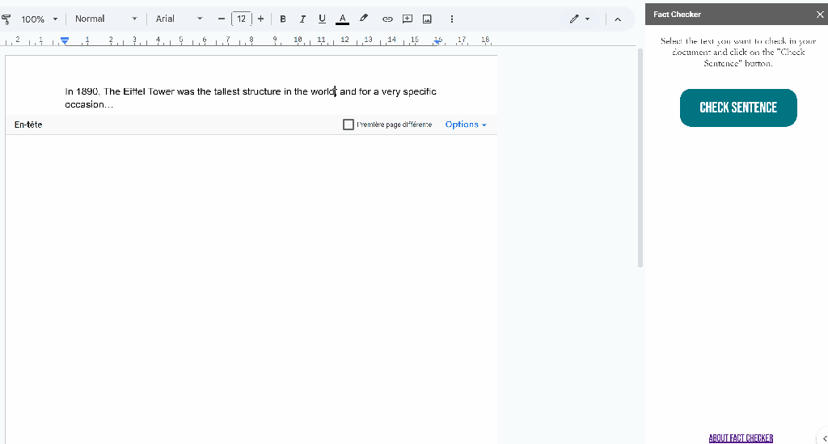The width and height of the screenshot is (828, 444).
Task: Enable 'Première page différente' checkbox
Action: [x=349, y=125]
